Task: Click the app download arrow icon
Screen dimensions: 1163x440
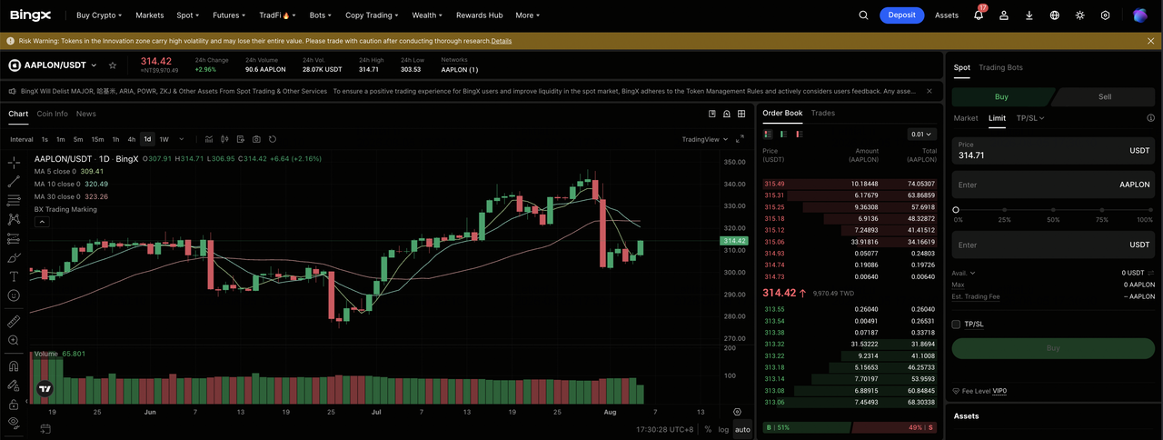Action: [1029, 15]
